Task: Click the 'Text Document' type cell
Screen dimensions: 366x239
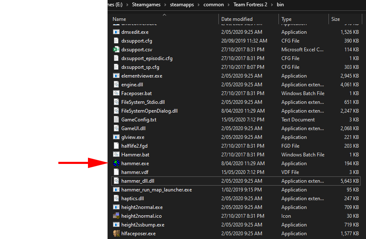Action: point(298,120)
